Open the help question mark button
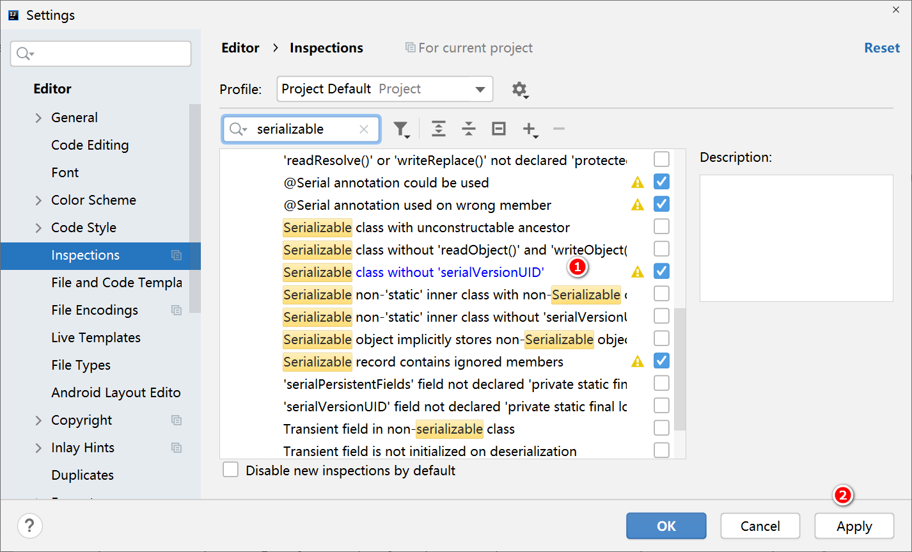The width and height of the screenshot is (912, 552). coord(29,526)
